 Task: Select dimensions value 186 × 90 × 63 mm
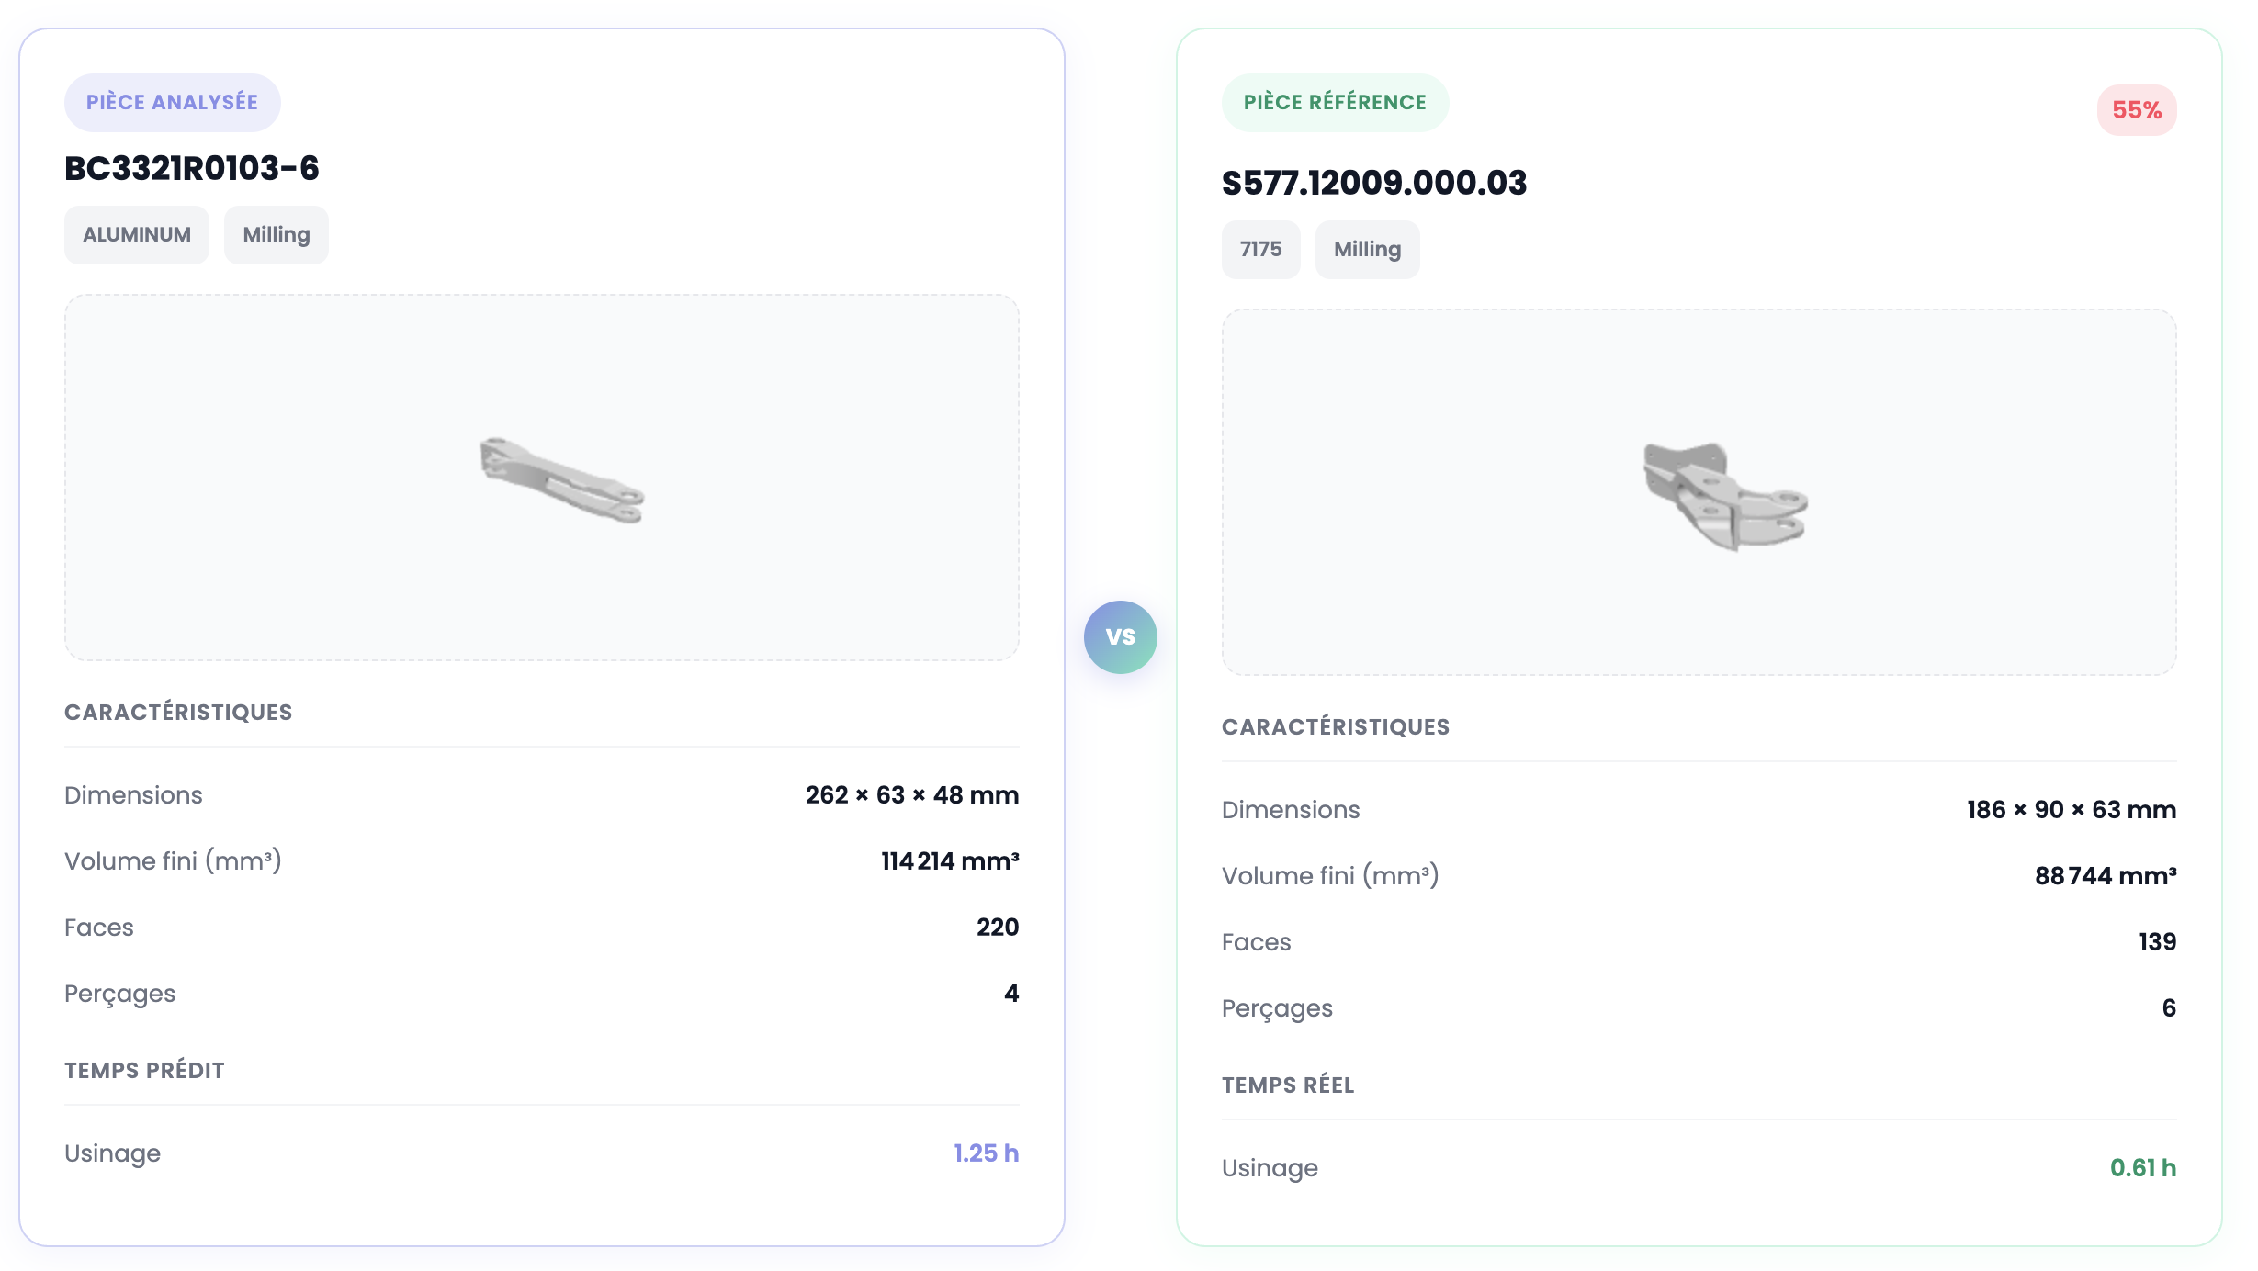pos(2071,810)
